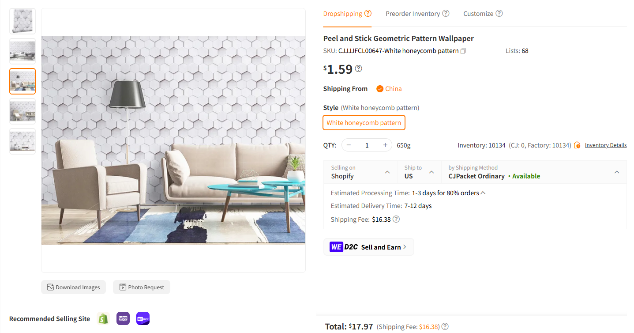Click the Shipping Fee help icon
Viewport: 634px width, 333px height.
click(x=396, y=219)
